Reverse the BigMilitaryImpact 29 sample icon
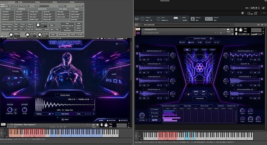Image resolution: width=267 pixels, height=145 pixels. click(144, 60)
